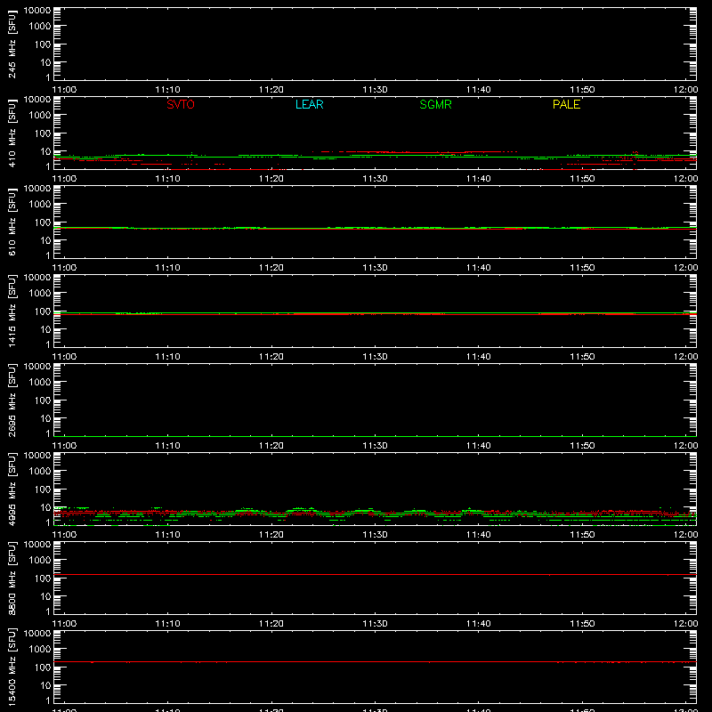Select the 15400 MHz [SFU] axis label
Screen dimensions: 712x712
point(12,667)
